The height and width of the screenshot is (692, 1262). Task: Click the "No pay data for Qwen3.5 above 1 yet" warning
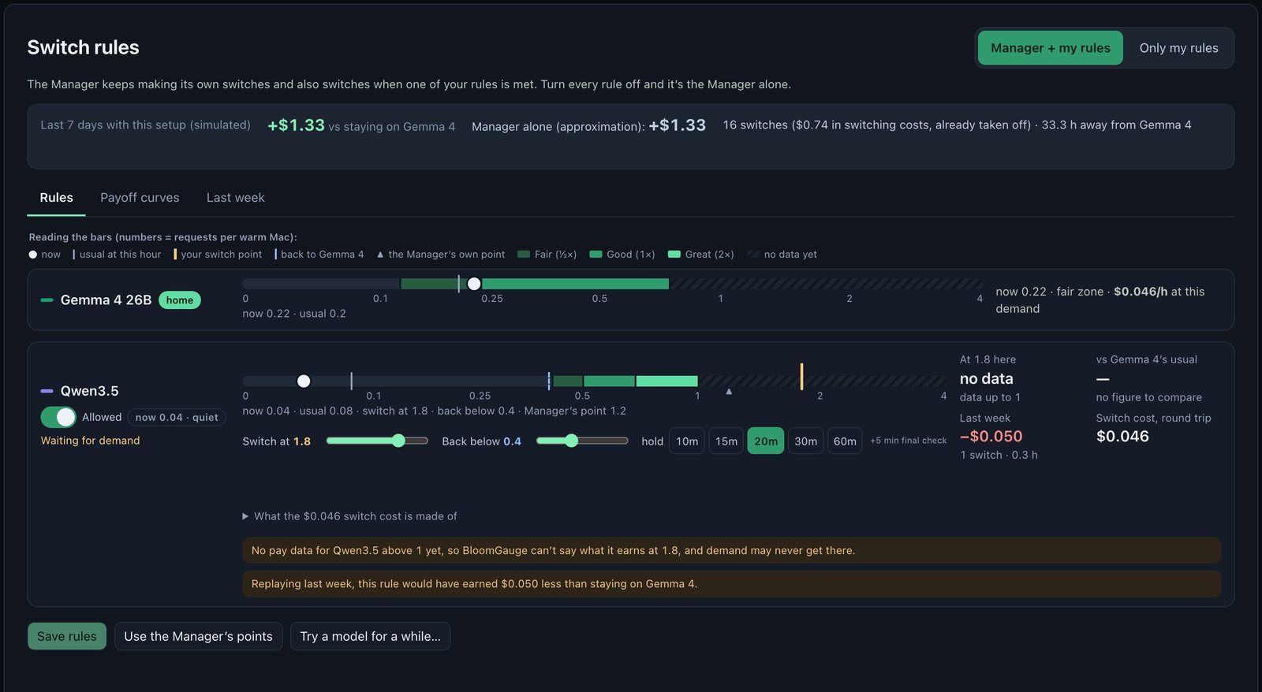(x=731, y=550)
